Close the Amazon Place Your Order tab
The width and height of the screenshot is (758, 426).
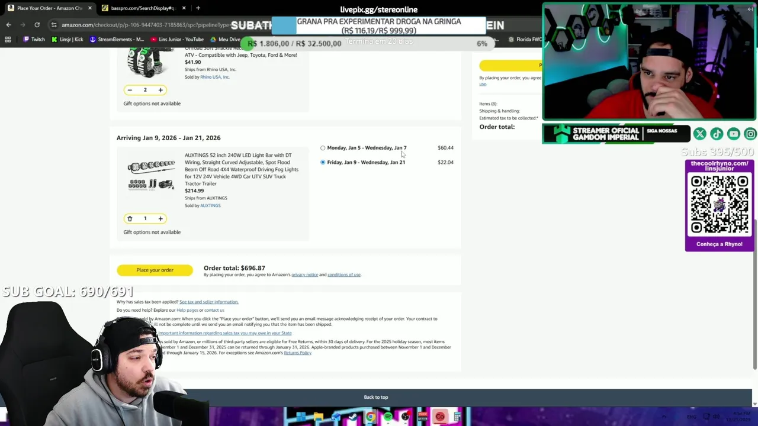90,8
